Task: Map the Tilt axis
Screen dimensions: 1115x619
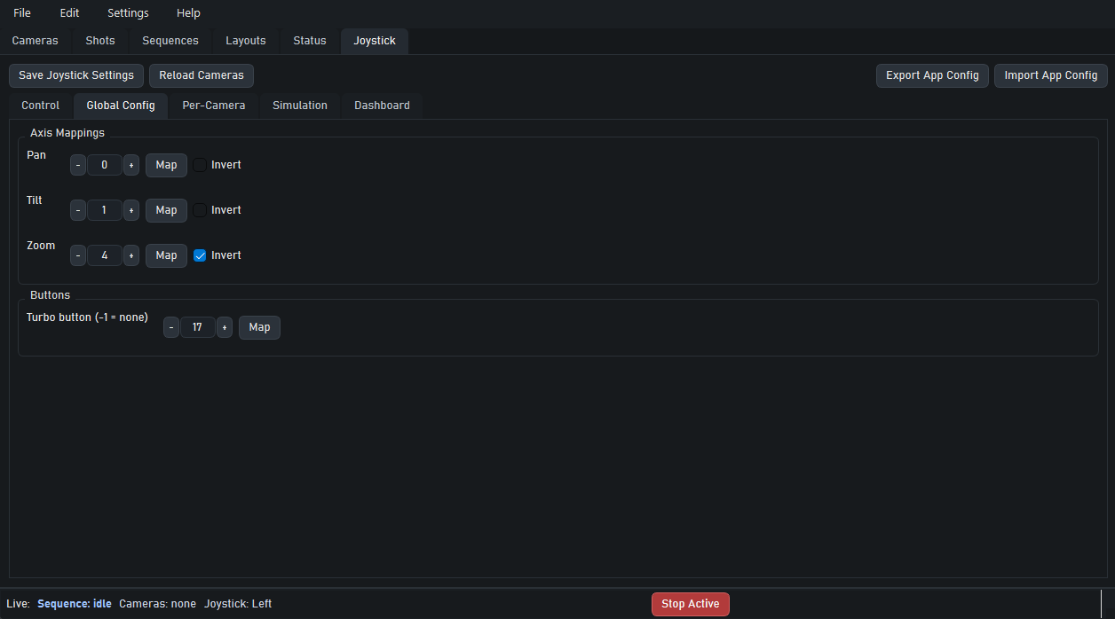Action: 166,210
